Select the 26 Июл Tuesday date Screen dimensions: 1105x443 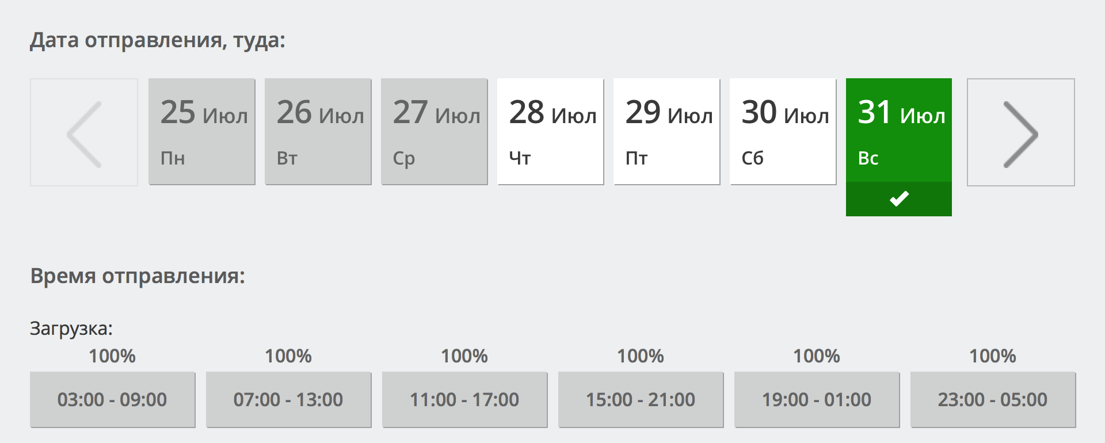[x=318, y=132]
